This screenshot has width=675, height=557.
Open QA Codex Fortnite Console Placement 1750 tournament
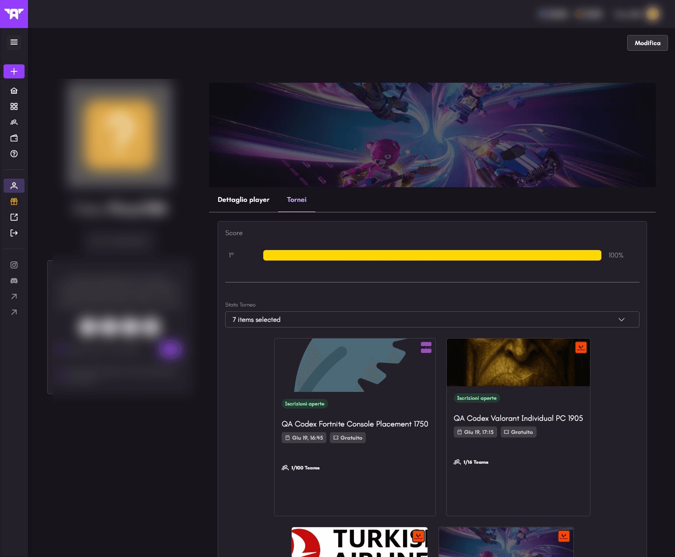point(355,424)
